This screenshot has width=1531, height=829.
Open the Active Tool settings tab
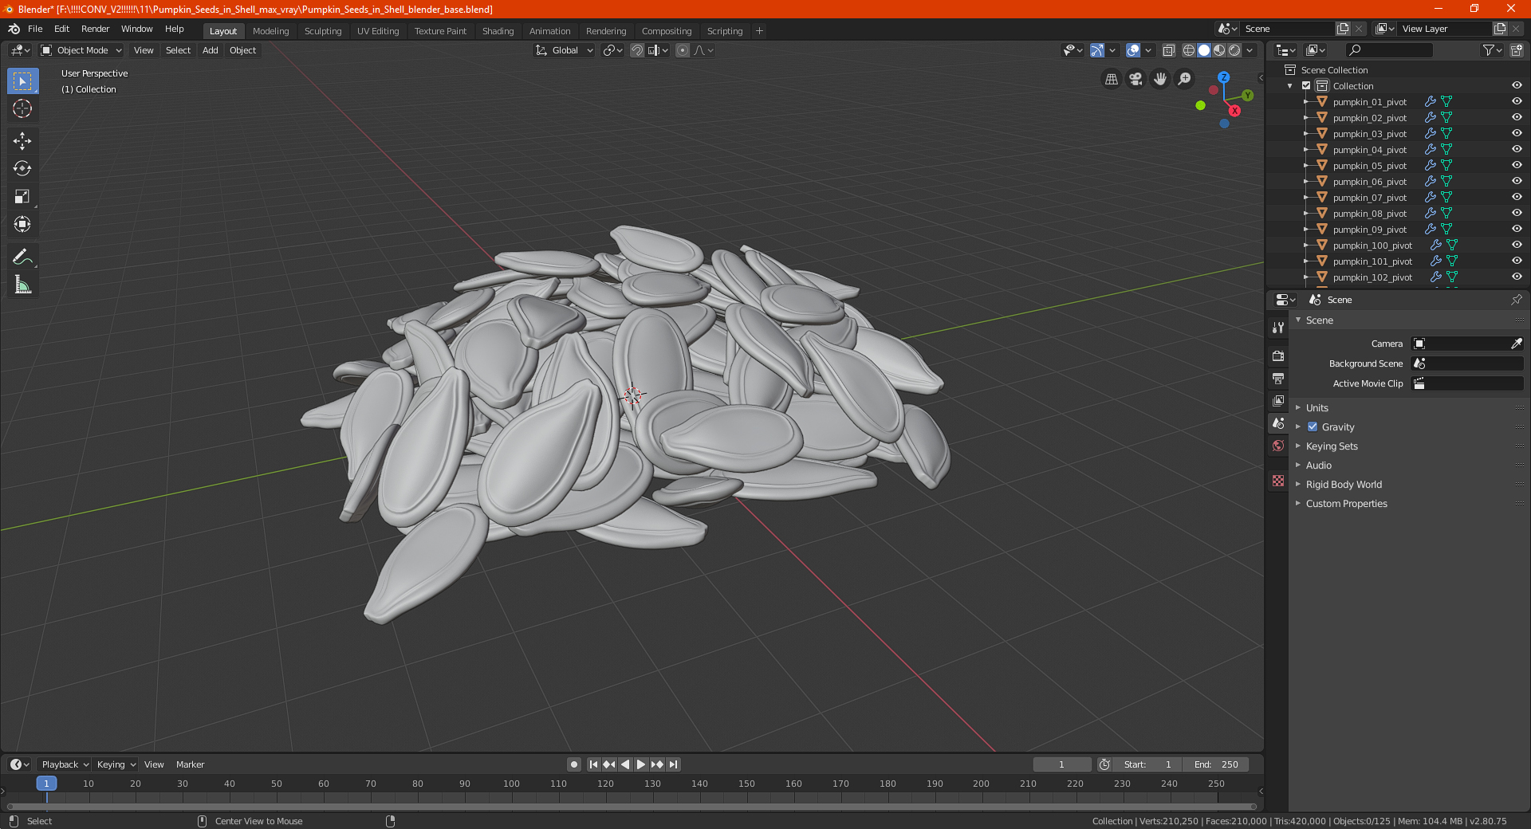1278,328
